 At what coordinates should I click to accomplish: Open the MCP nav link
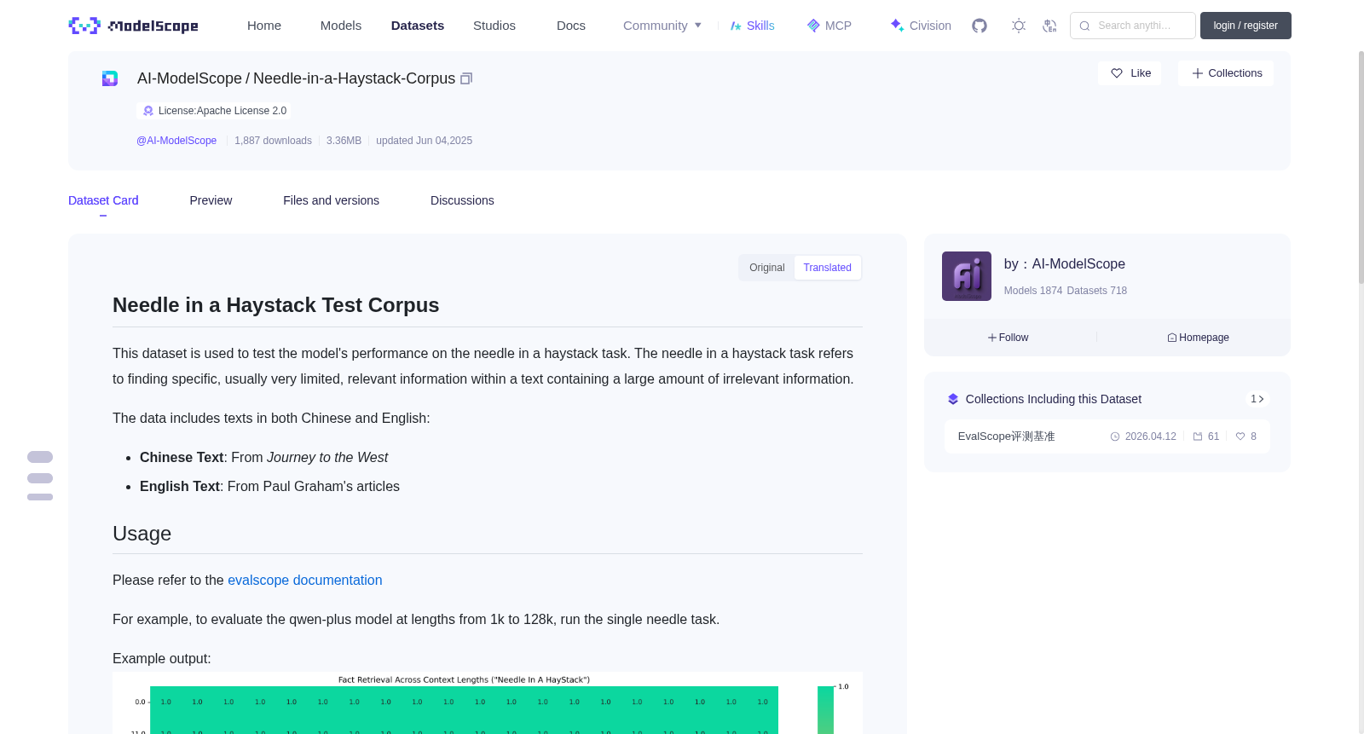click(829, 26)
